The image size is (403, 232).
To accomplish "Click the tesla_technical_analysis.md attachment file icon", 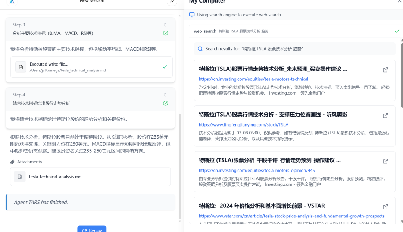I will coord(19,177).
